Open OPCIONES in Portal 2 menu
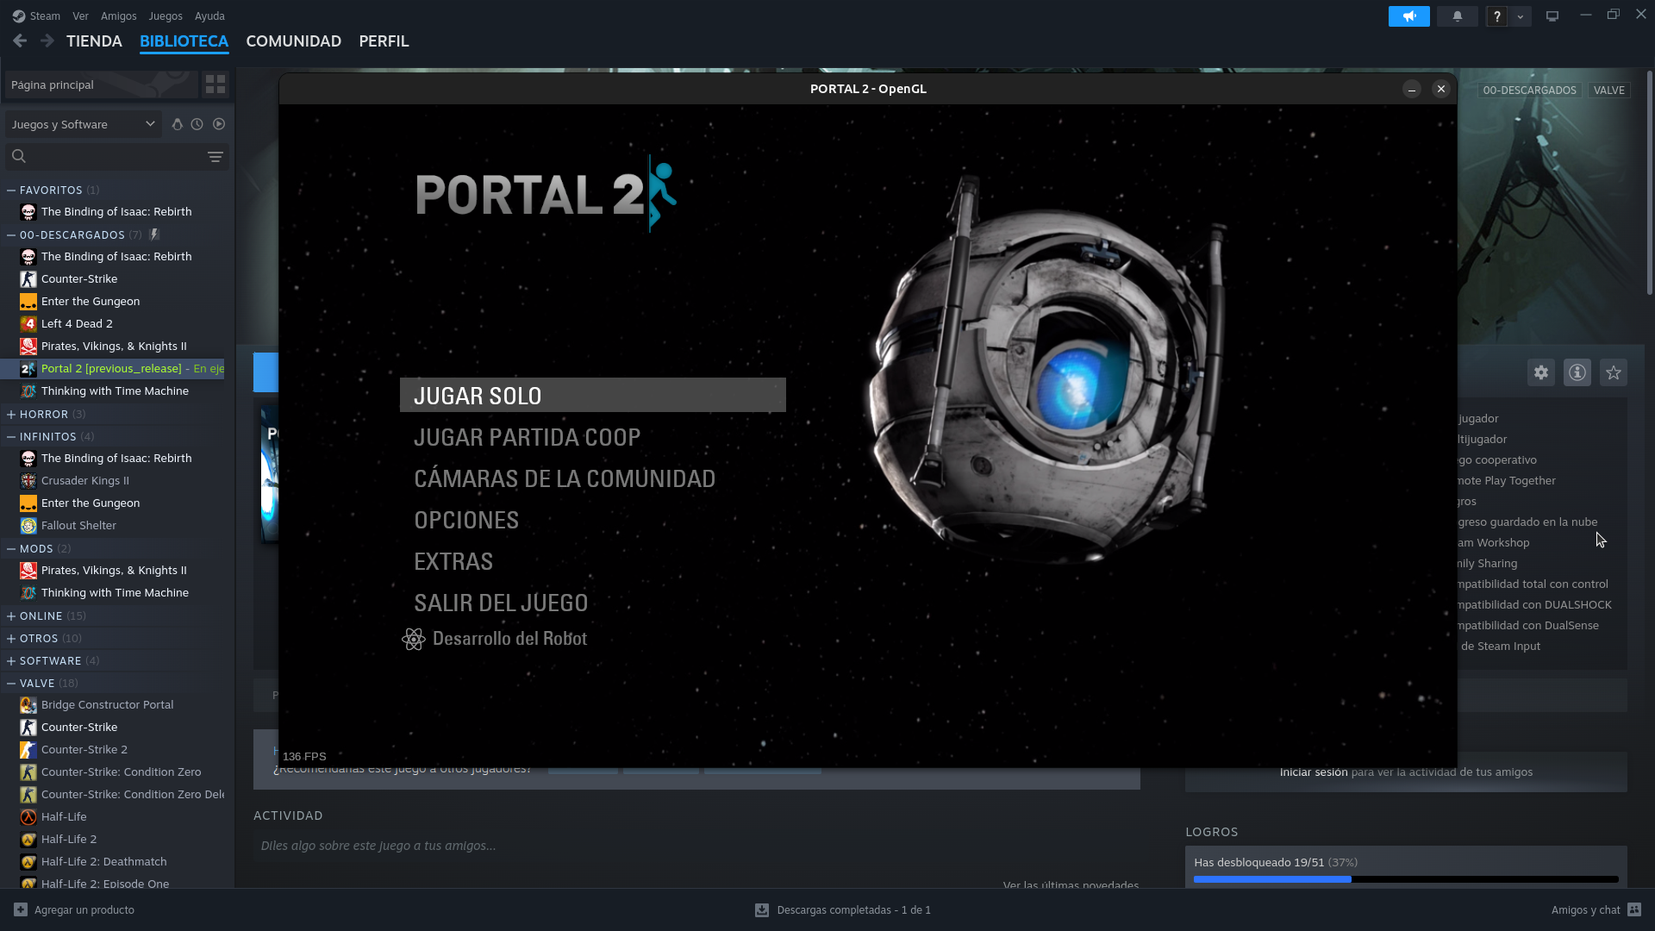 466,520
